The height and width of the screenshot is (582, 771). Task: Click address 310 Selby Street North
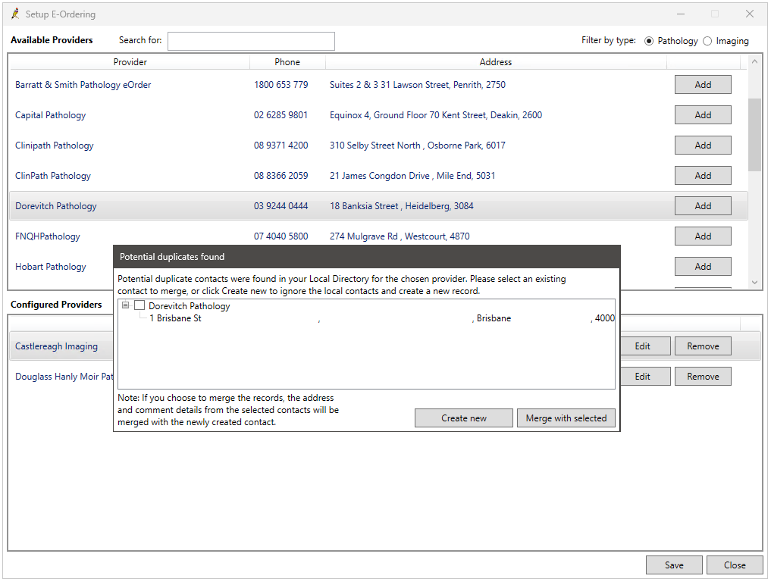point(418,145)
